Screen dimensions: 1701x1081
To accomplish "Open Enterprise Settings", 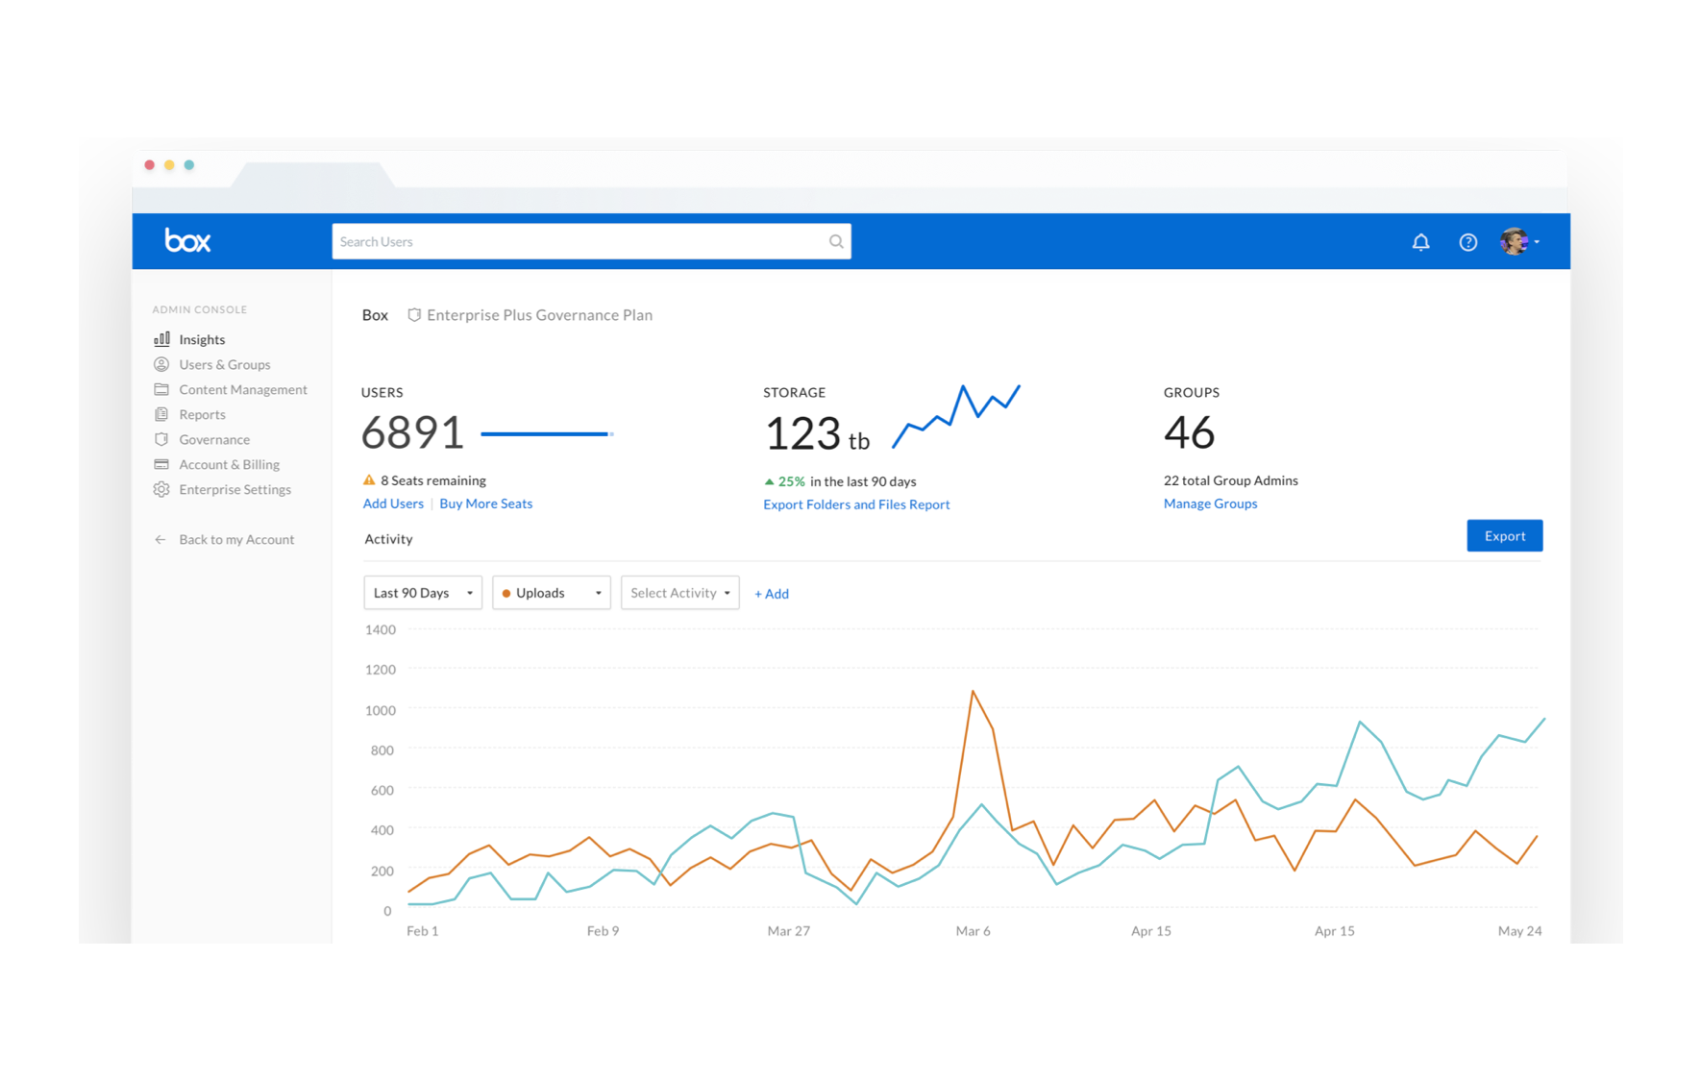I will (x=235, y=489).
